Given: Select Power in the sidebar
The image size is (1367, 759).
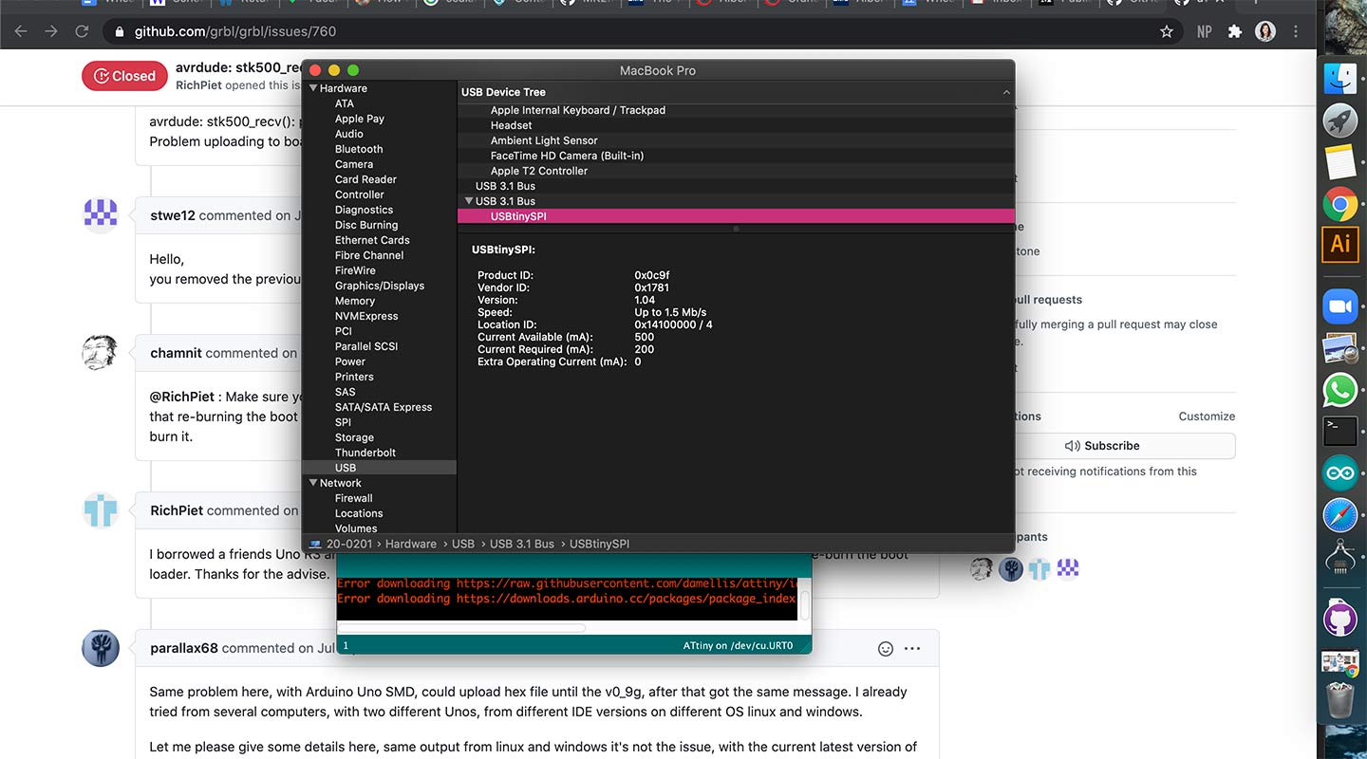Looking at the screenshot, I should click(350, 361).
